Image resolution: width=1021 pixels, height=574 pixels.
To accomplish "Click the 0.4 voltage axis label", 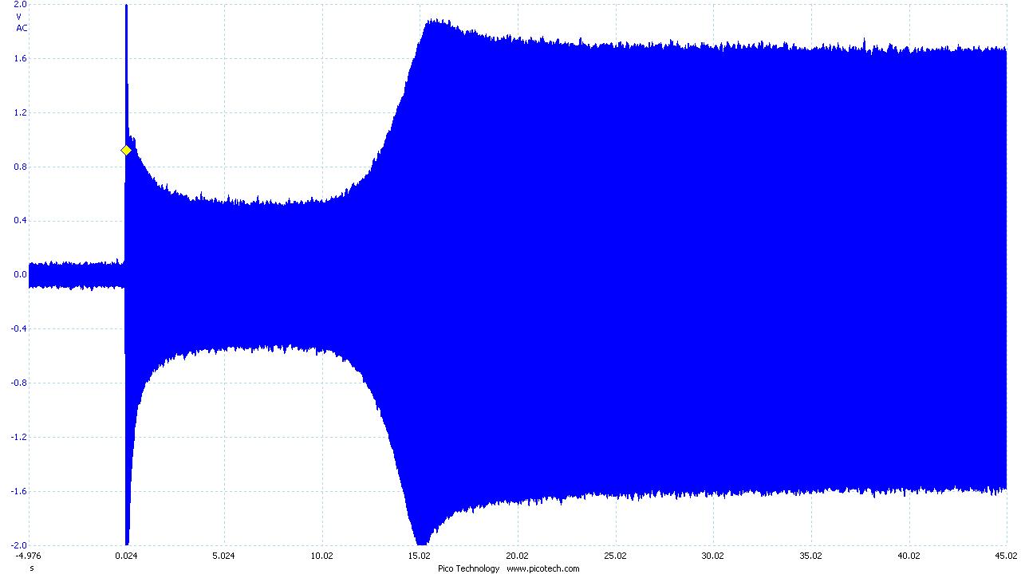I will (20, 221).
